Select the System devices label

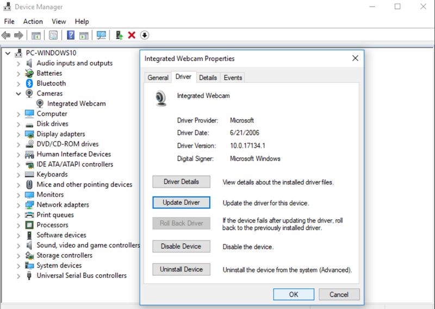(x=59, y=265)
